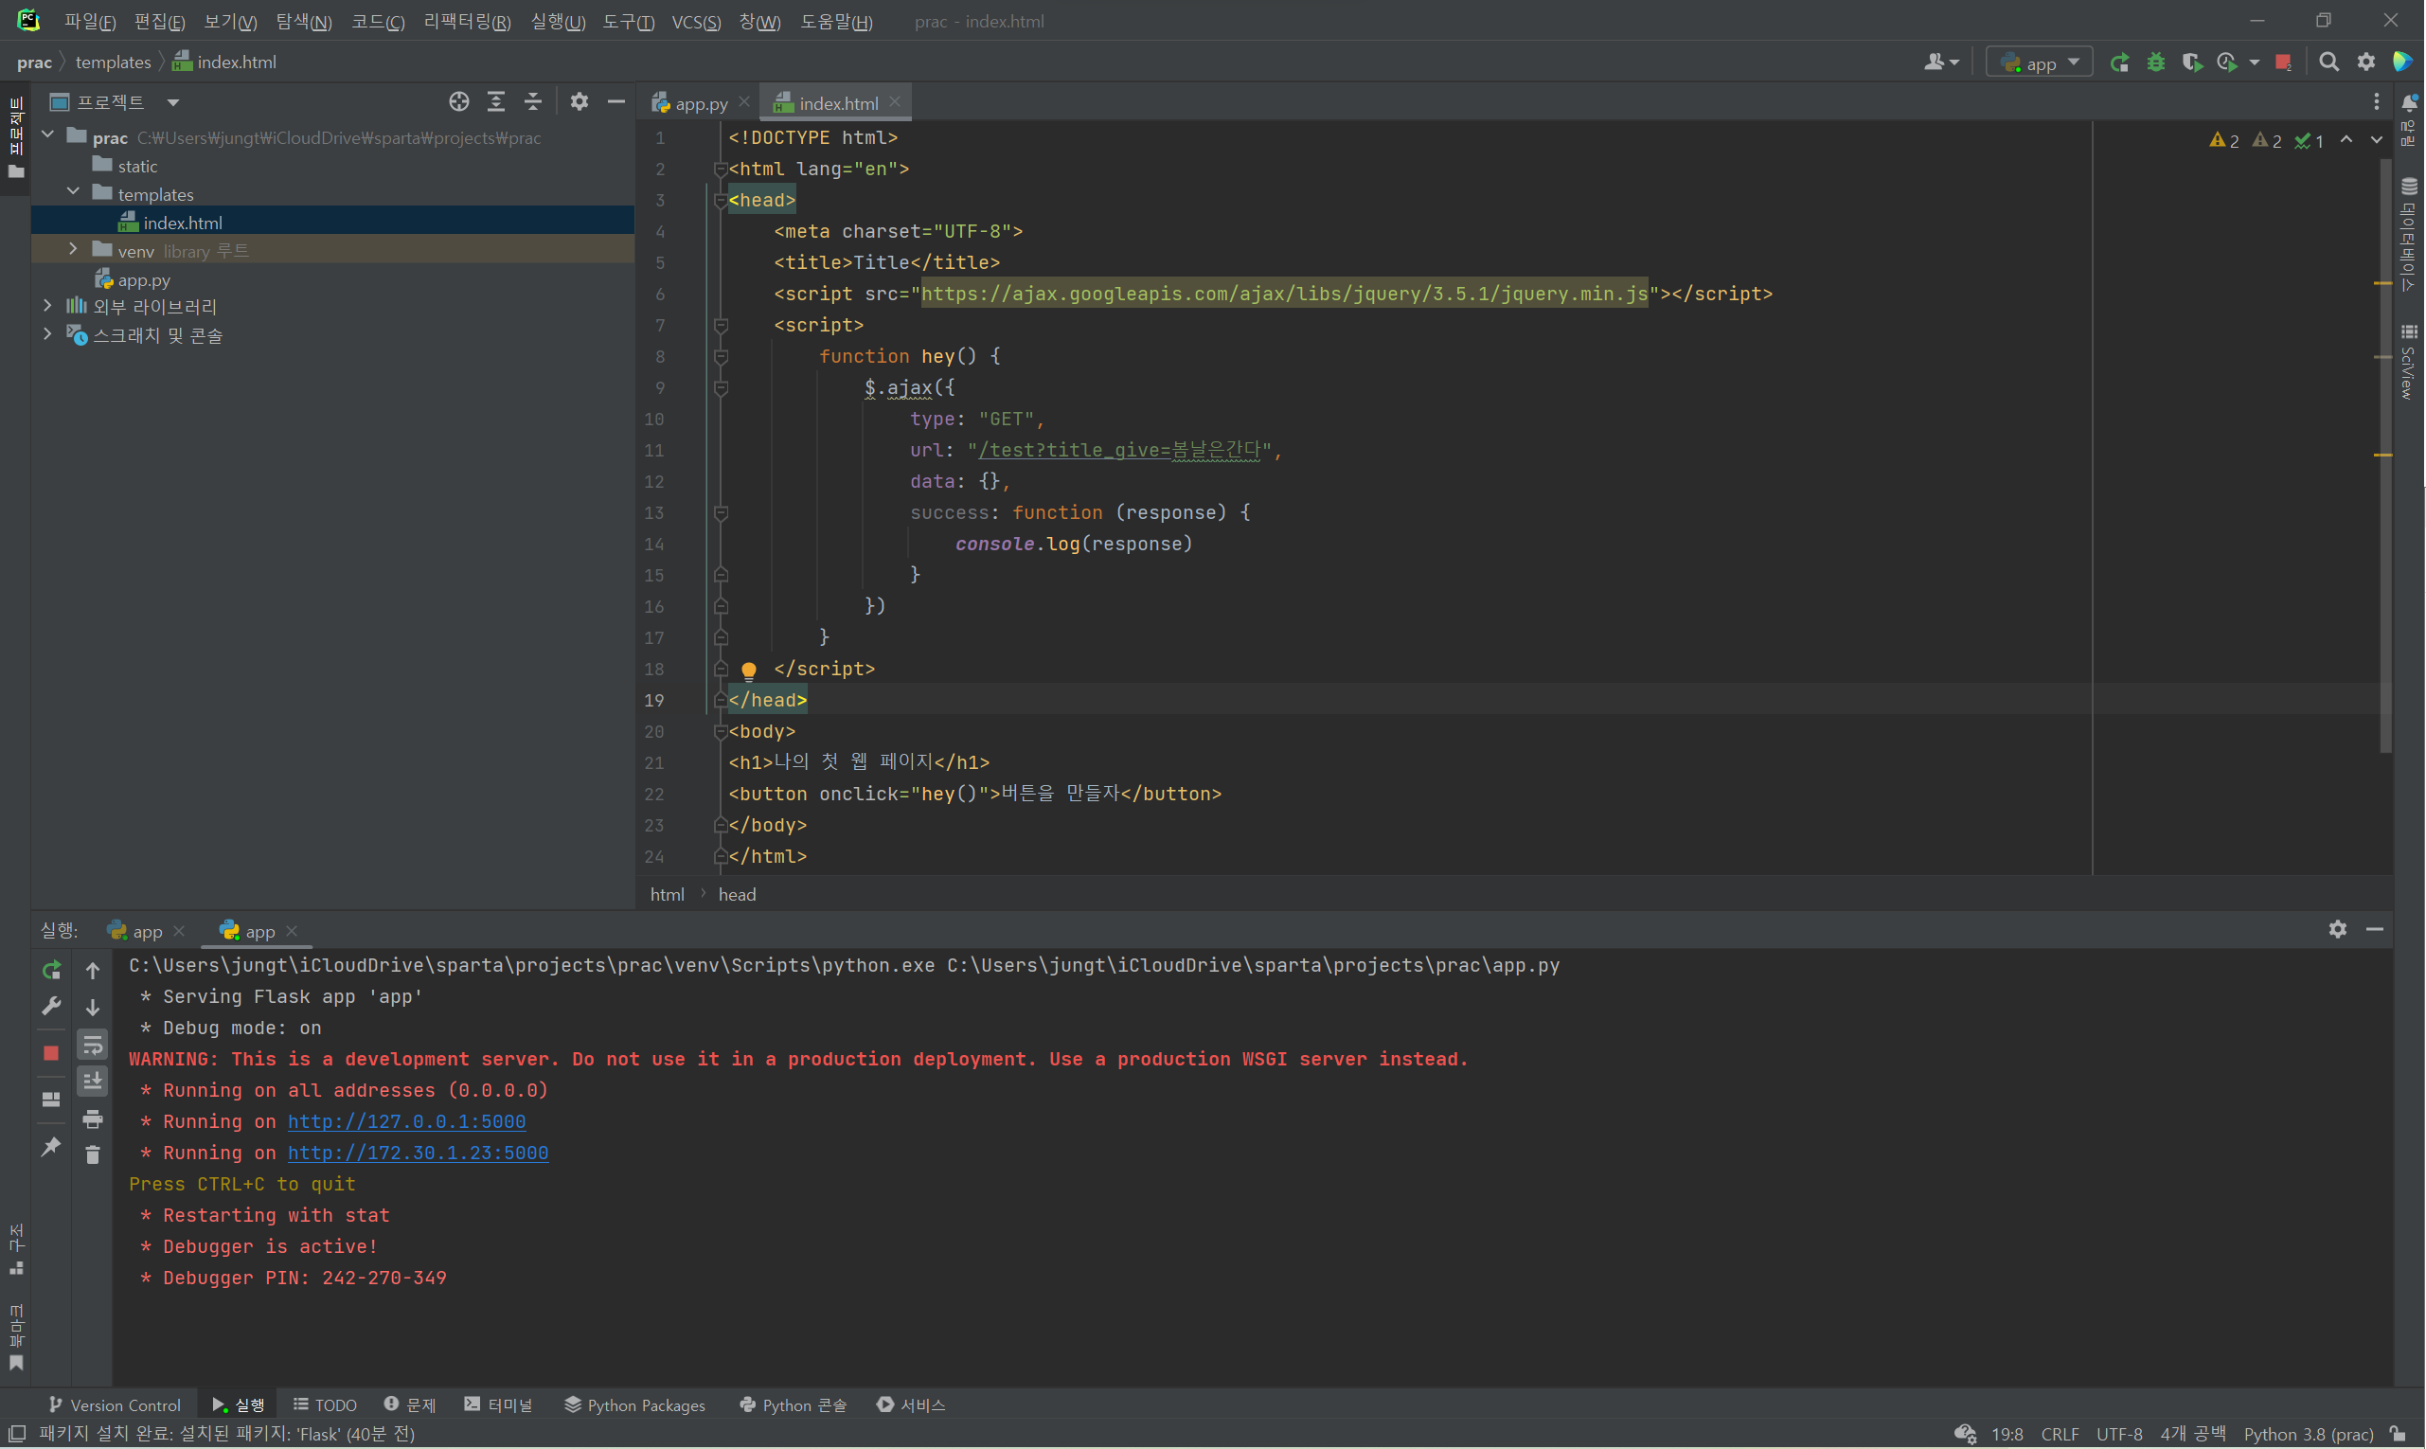Open the 터미널 tool window
The width and height of the screenshot is (2426, 1449).
(x=498, y=1405)
